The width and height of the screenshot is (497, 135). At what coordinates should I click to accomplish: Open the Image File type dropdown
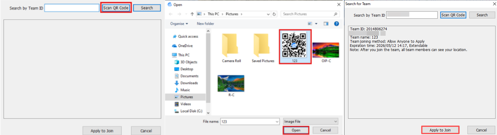click(x=310, y=121)
